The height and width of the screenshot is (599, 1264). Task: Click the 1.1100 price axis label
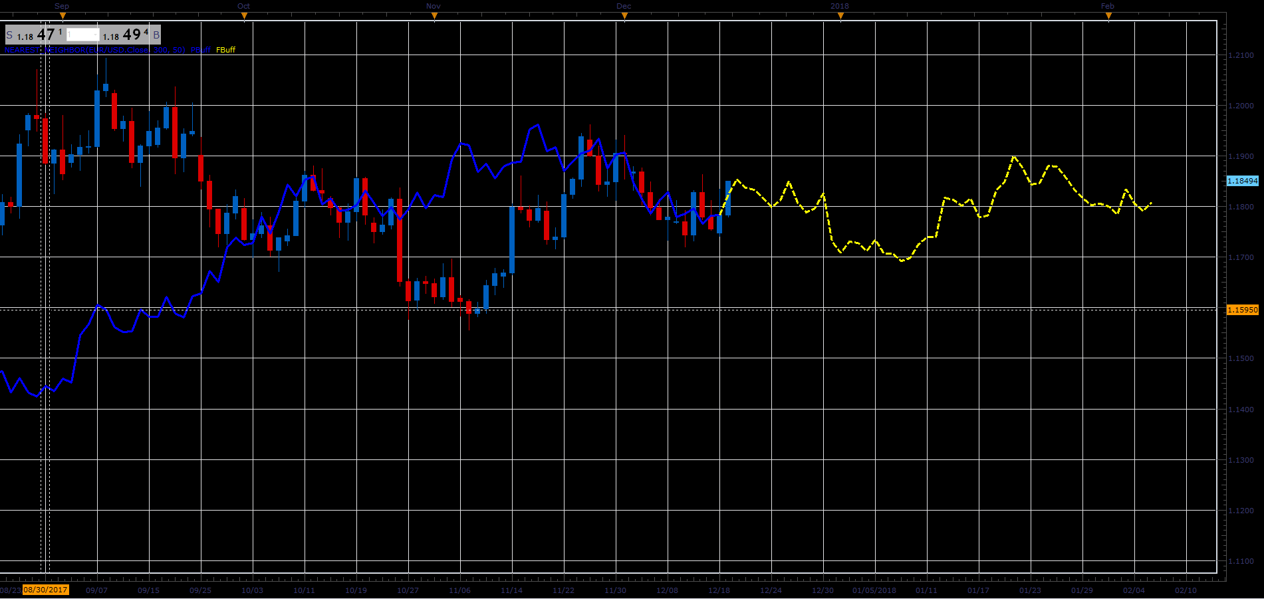coord(1241,562)
